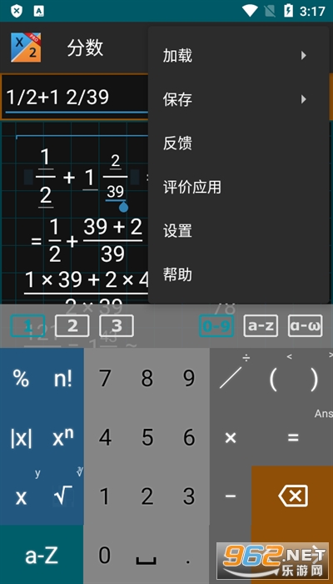The height and width of the screenshot is (584, 333).
Task: Tap the A keyboard indicator in status bar
Action: coord(38,11)
